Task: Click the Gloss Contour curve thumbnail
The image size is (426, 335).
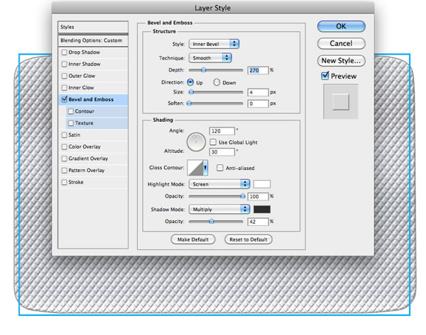Action: [x=195, y=168]
